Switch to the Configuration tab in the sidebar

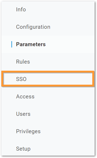[33, 27]
